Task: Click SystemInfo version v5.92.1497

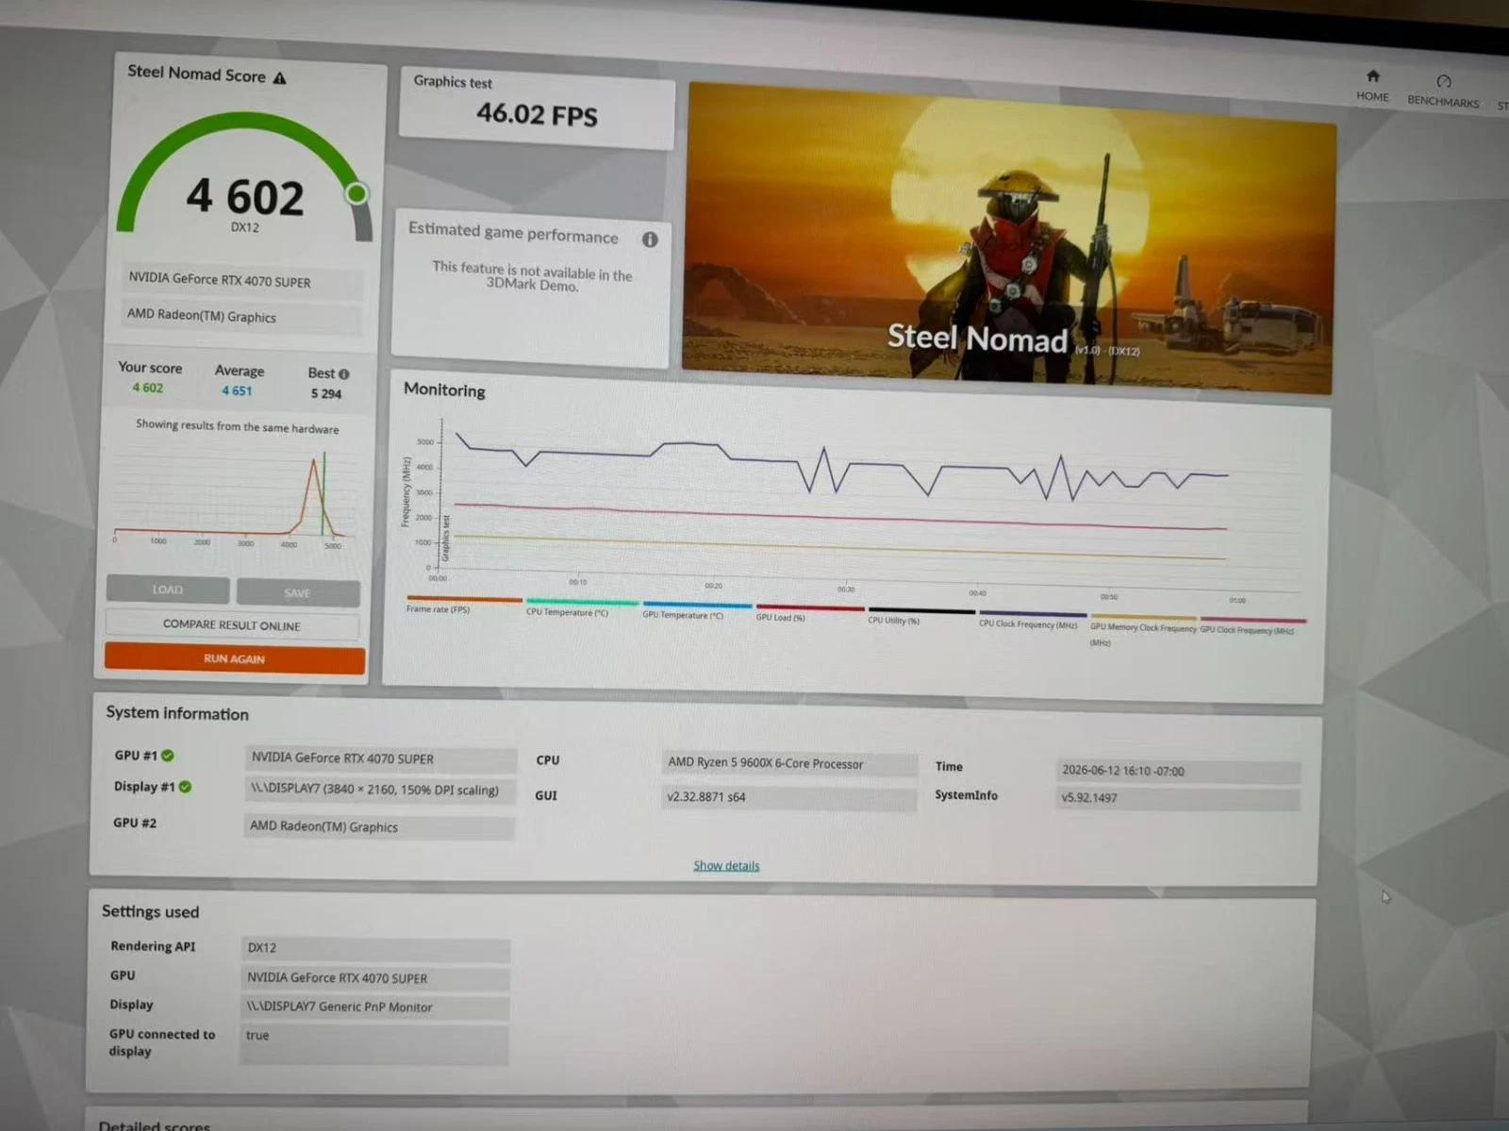Action: tap(1178, 798)
